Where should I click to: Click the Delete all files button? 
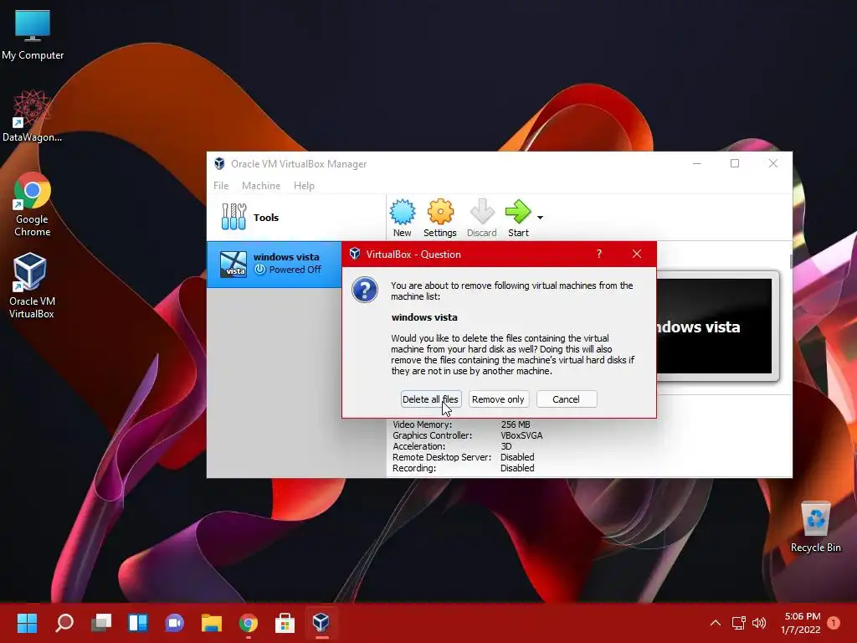[431, 399]
